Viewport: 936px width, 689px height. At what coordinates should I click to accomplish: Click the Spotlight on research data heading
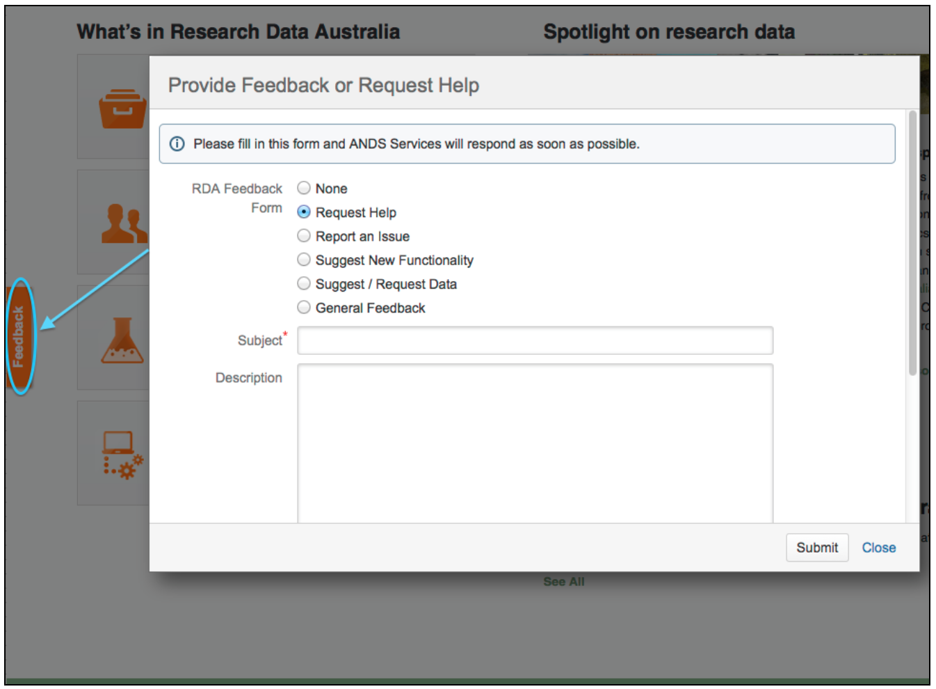coord(668,32)
